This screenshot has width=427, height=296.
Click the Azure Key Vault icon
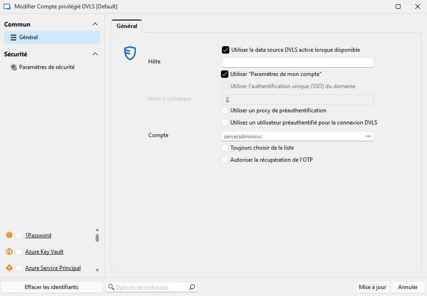(9, 251)
